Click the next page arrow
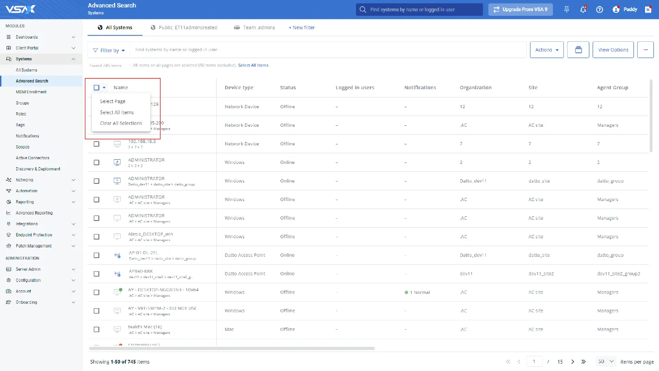Image resolution: width=659 pixels, height=371 pixels. pos(573,361)
